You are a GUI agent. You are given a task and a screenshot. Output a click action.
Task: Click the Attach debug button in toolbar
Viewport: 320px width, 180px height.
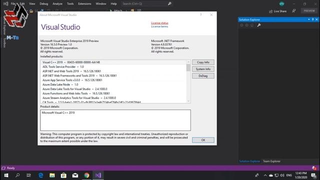click(x=116, y=10)
